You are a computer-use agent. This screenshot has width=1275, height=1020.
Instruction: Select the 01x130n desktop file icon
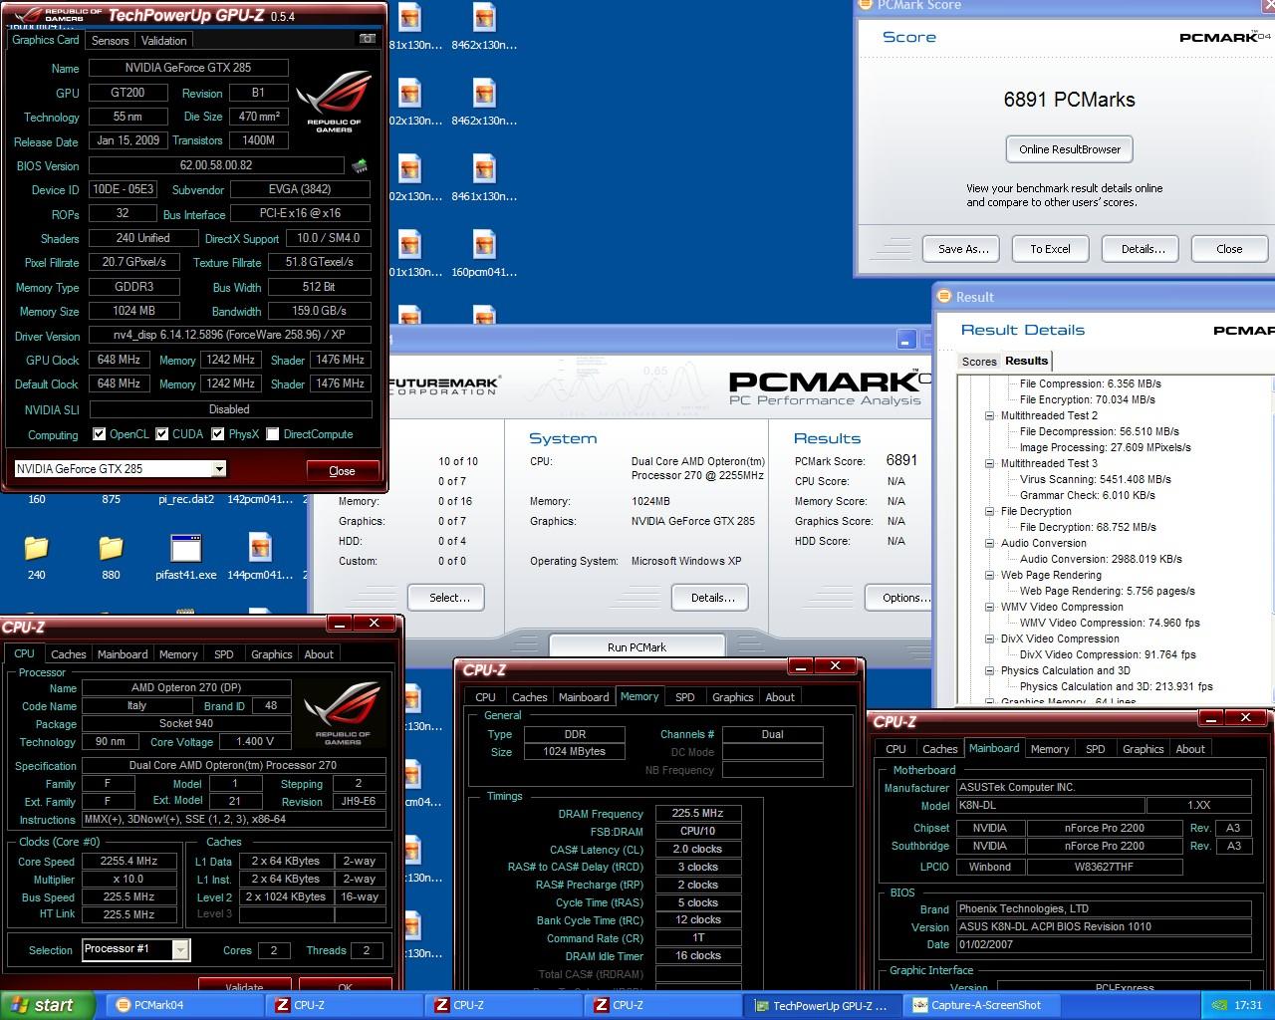(x=410, y=252)
